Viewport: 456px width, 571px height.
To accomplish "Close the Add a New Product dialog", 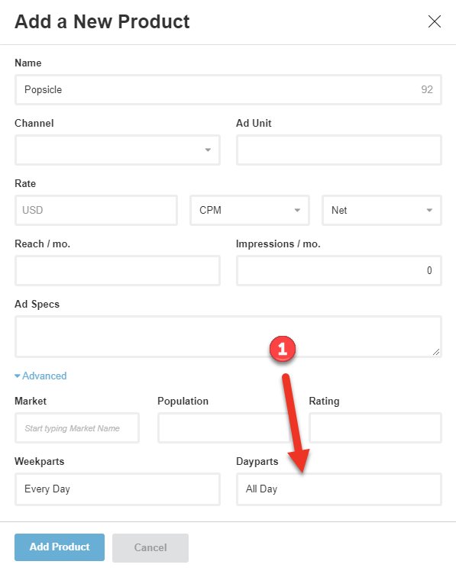I will 434,21.
